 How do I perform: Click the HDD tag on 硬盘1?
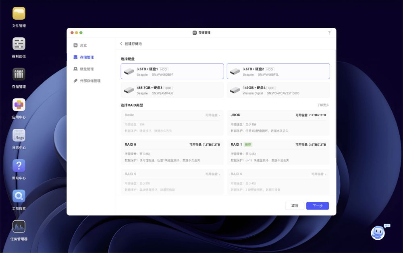164,69
